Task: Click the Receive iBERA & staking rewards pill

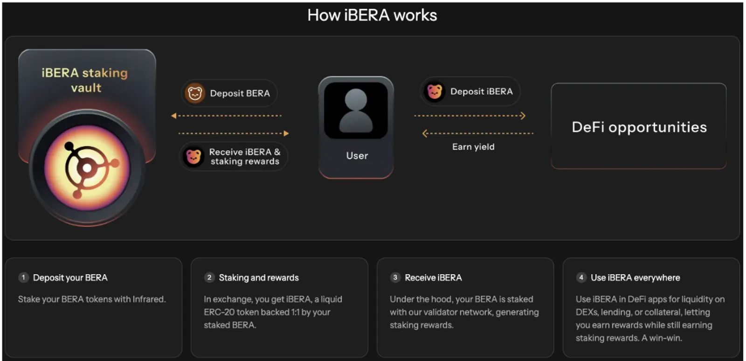Action: (x=234, y=156)
